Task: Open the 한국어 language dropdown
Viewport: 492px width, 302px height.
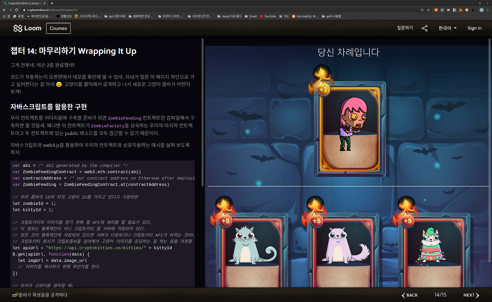Action: coord(447,28)
